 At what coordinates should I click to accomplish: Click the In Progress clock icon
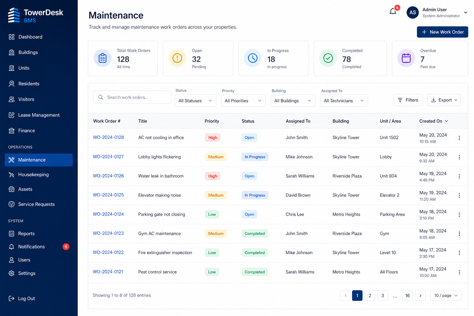(253, 58)
